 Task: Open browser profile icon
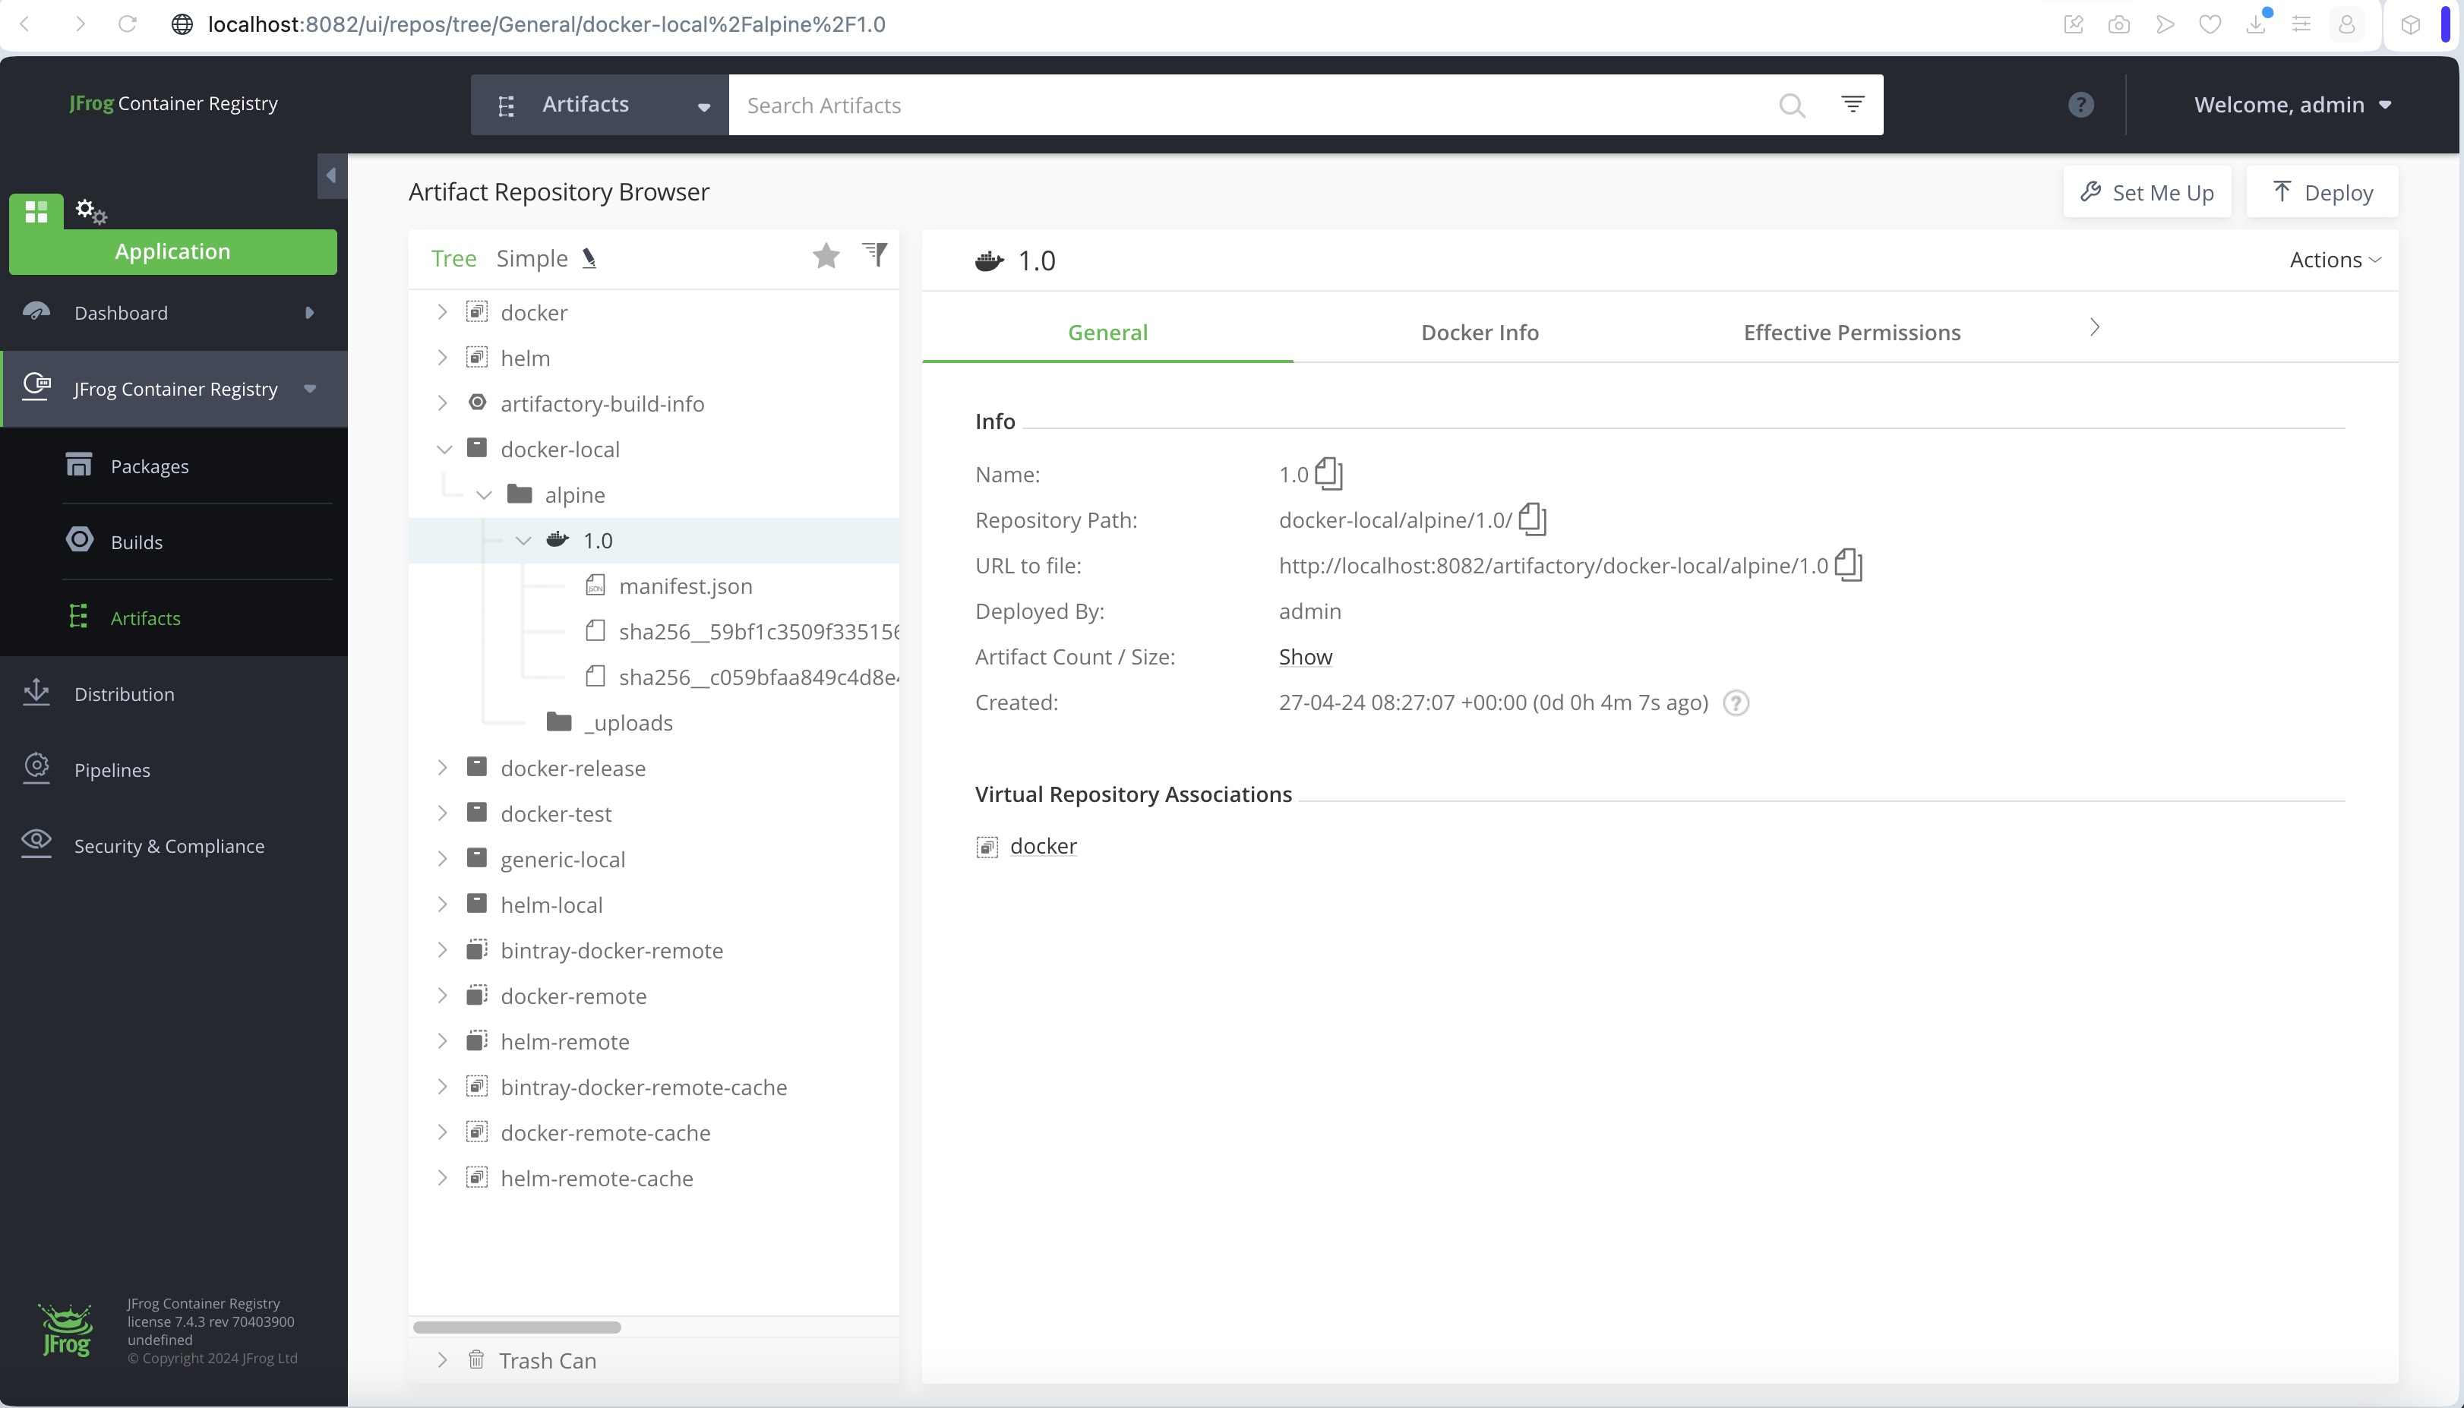[x=2346, y=24]
